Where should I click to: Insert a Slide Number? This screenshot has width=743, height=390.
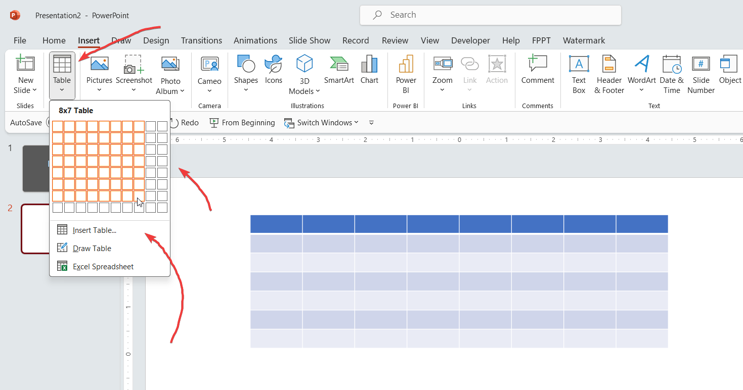click(701, 73)
